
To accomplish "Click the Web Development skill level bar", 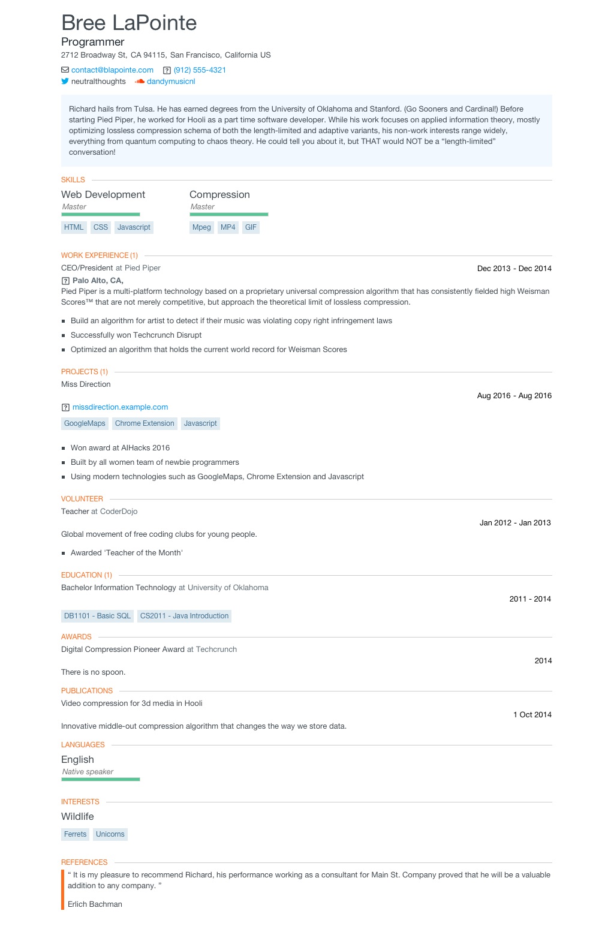I will (101, 214).
